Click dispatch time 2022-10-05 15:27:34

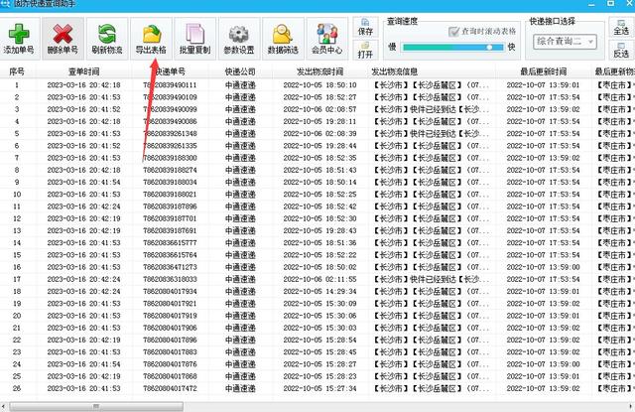[319, 388]
